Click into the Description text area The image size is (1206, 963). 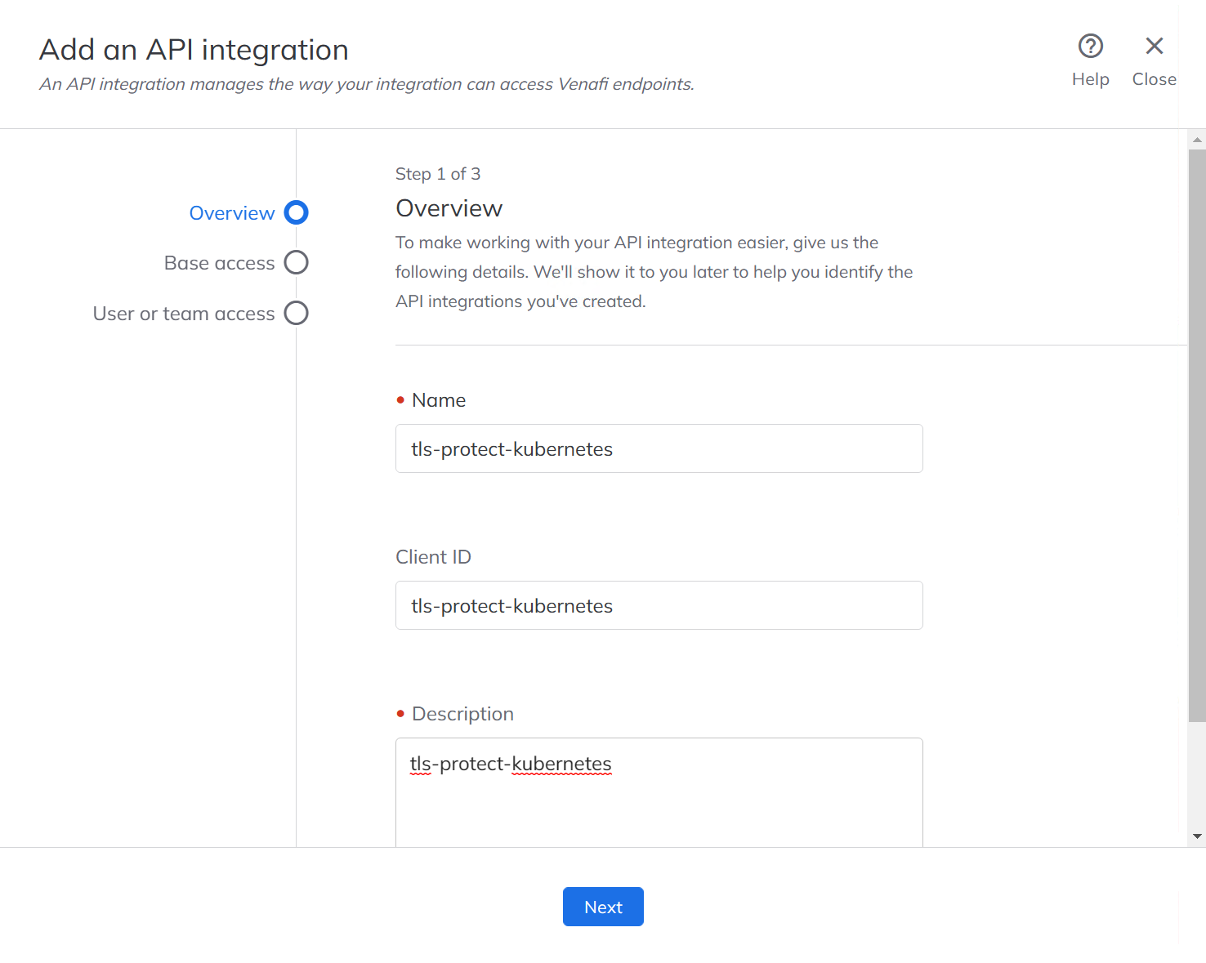pos(659,792)
